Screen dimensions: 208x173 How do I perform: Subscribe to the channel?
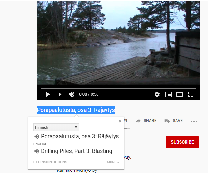coord(182,142)
